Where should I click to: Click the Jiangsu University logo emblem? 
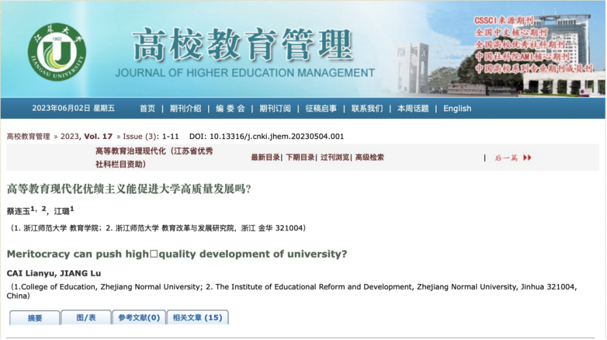[57, 52]
